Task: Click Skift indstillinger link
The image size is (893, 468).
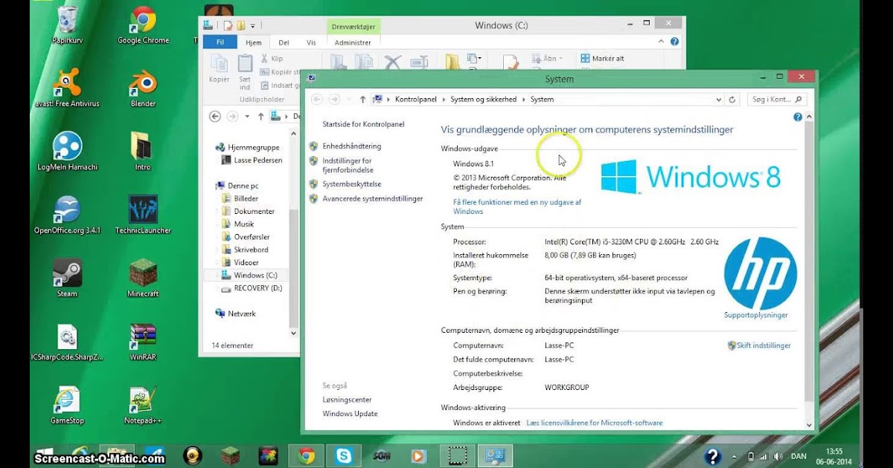Action: 764,345
